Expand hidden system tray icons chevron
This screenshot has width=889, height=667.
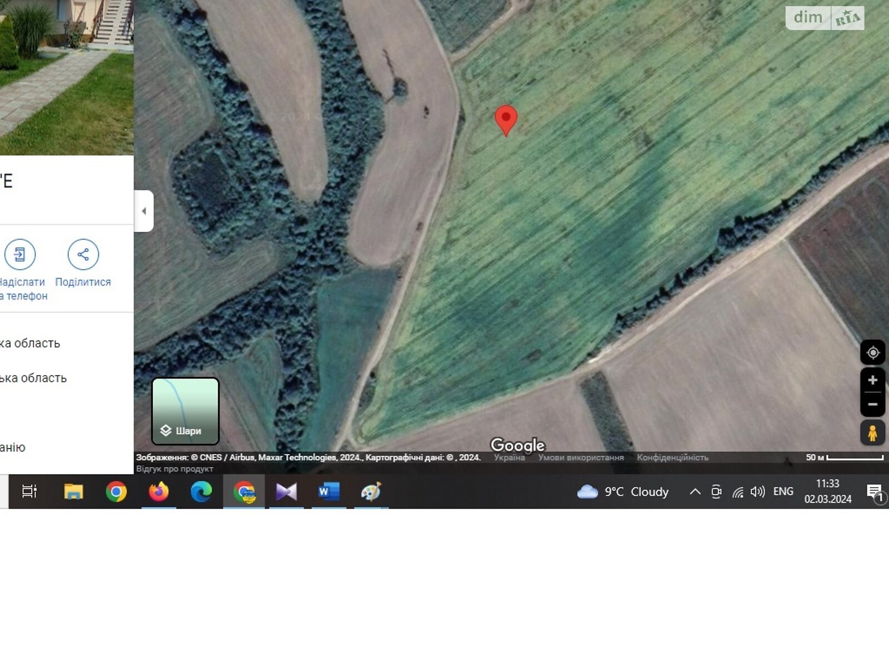(695, 492)
